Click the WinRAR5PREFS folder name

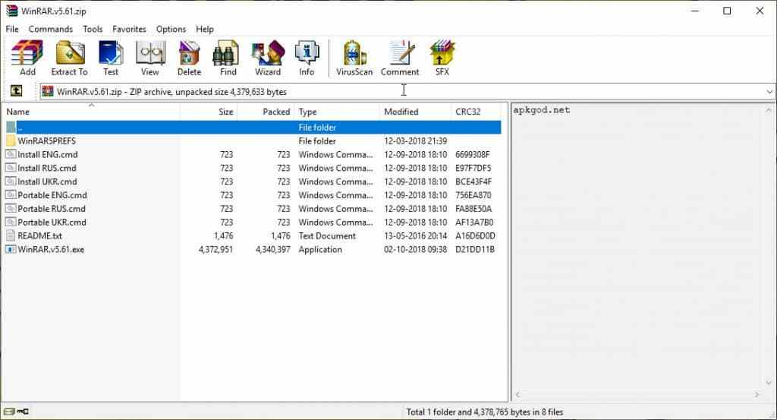[46, 141]
